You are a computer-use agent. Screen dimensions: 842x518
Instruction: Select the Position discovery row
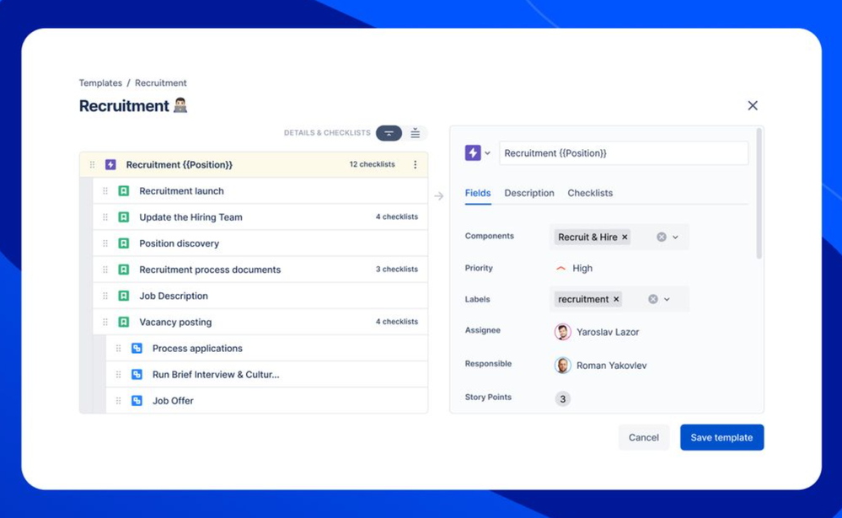pos(260,243)
